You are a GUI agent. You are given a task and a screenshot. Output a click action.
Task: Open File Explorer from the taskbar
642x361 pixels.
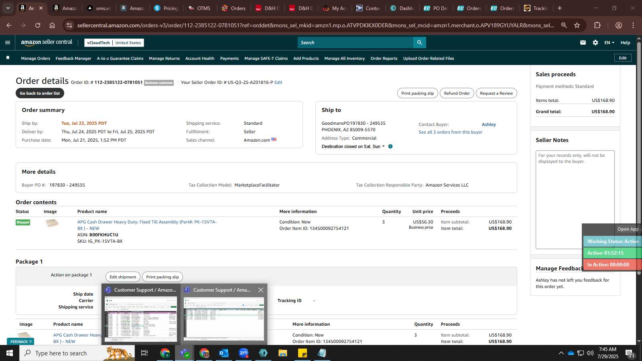282,353
